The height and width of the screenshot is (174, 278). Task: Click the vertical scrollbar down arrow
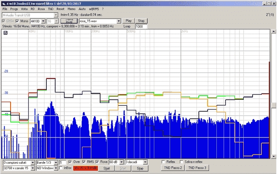click(274, 156)
